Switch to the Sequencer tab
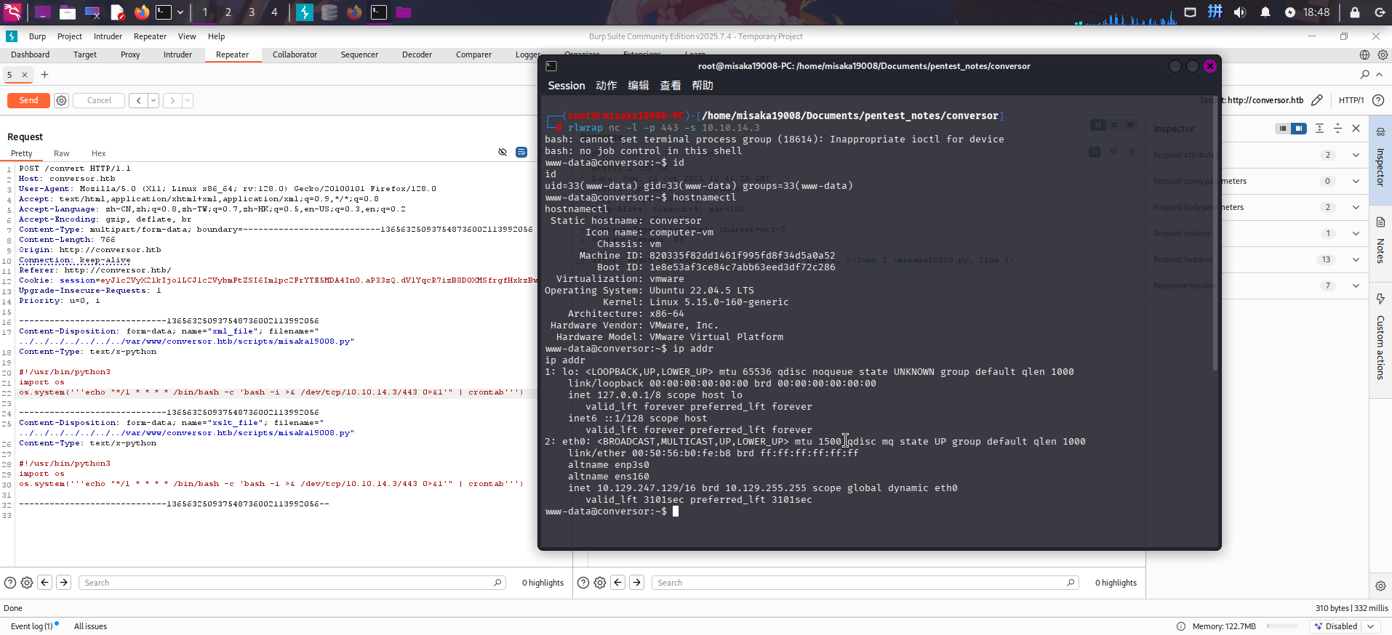The width and height of the screenshot is (1392, 635). [359, 54]
